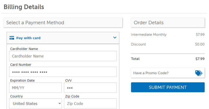The width and height of the screenshot is (209, 109).
Task: Click the Intermediate Monthly line item
Action: point(149,35)
